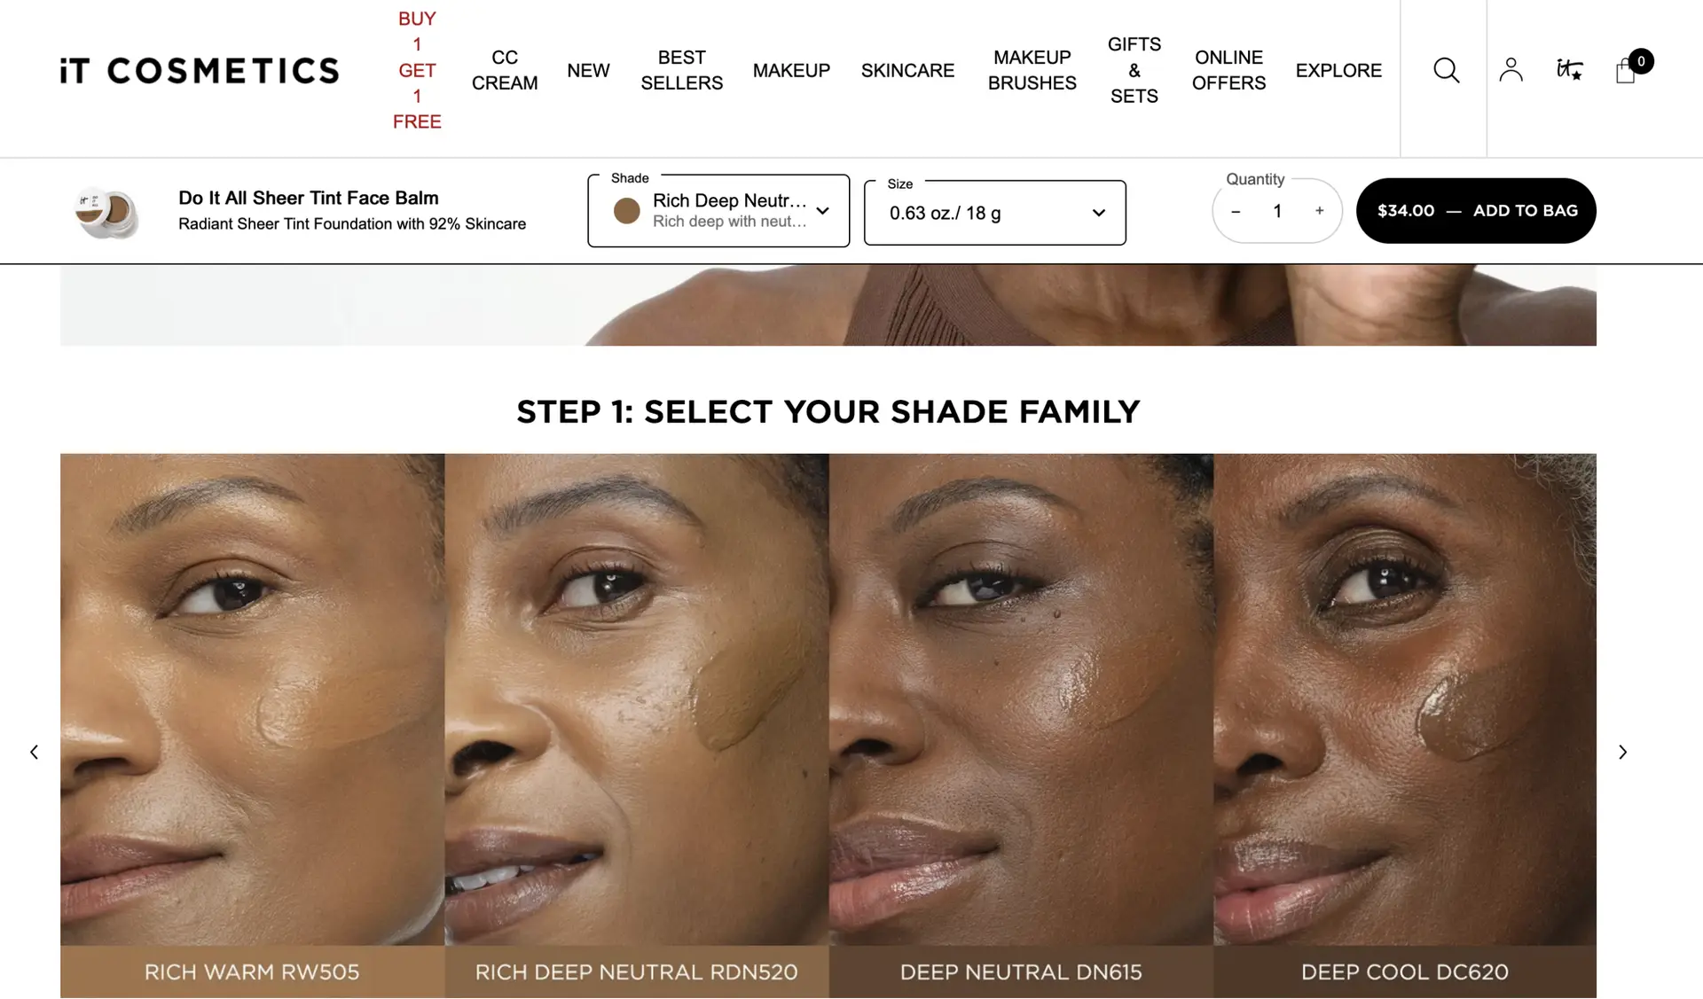This screenshot has height=999, width=1703.
Task: Go to the iT Cosmetics logo home
Action: (200, 71)
